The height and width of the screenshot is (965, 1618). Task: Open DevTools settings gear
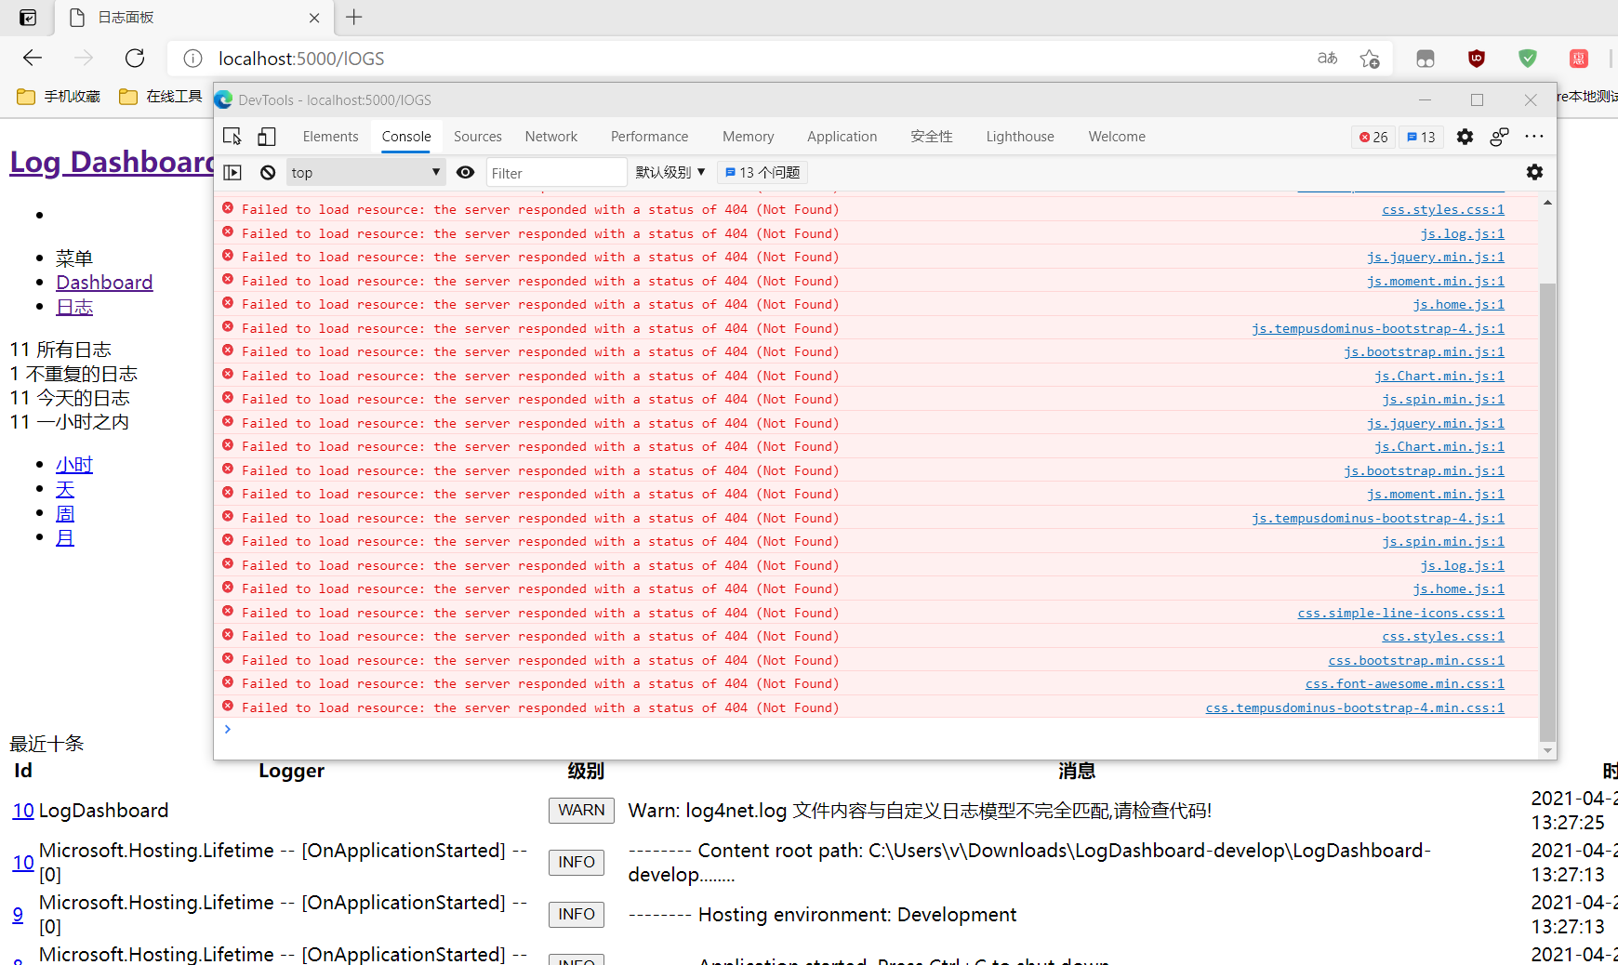tap(1465, 137)
